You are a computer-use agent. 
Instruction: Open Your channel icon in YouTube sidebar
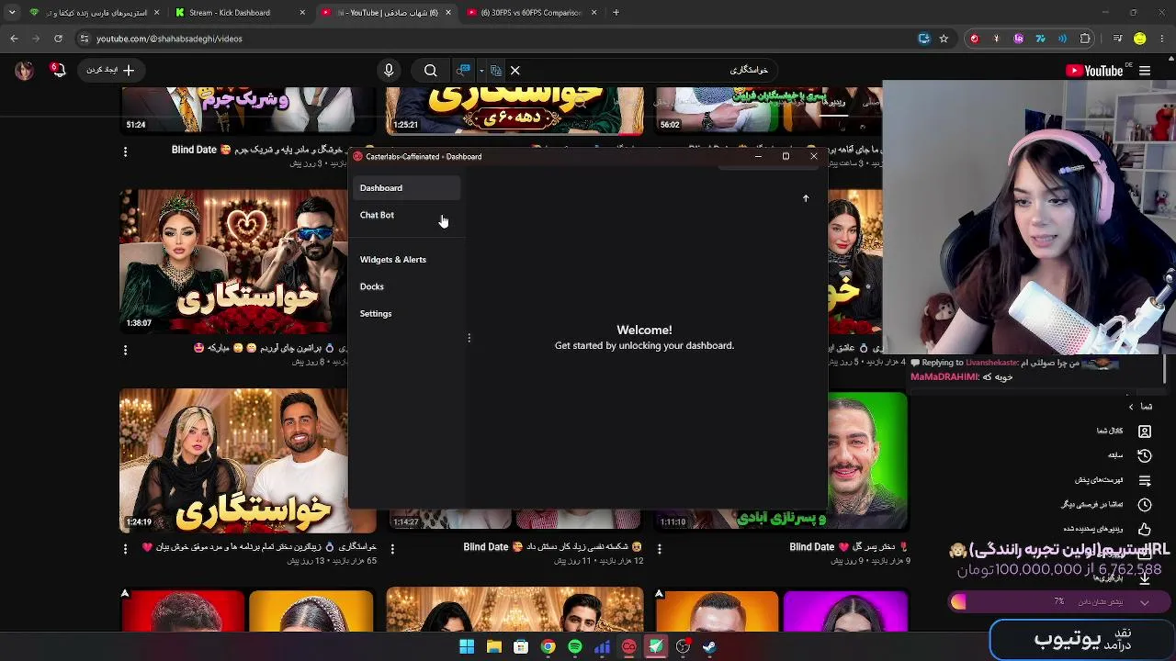1145,431
